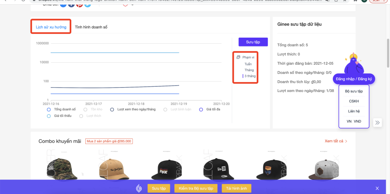Open Liên hệ in the floating menu
Viewport: 390px width, 194px height.
pos(354,111)
